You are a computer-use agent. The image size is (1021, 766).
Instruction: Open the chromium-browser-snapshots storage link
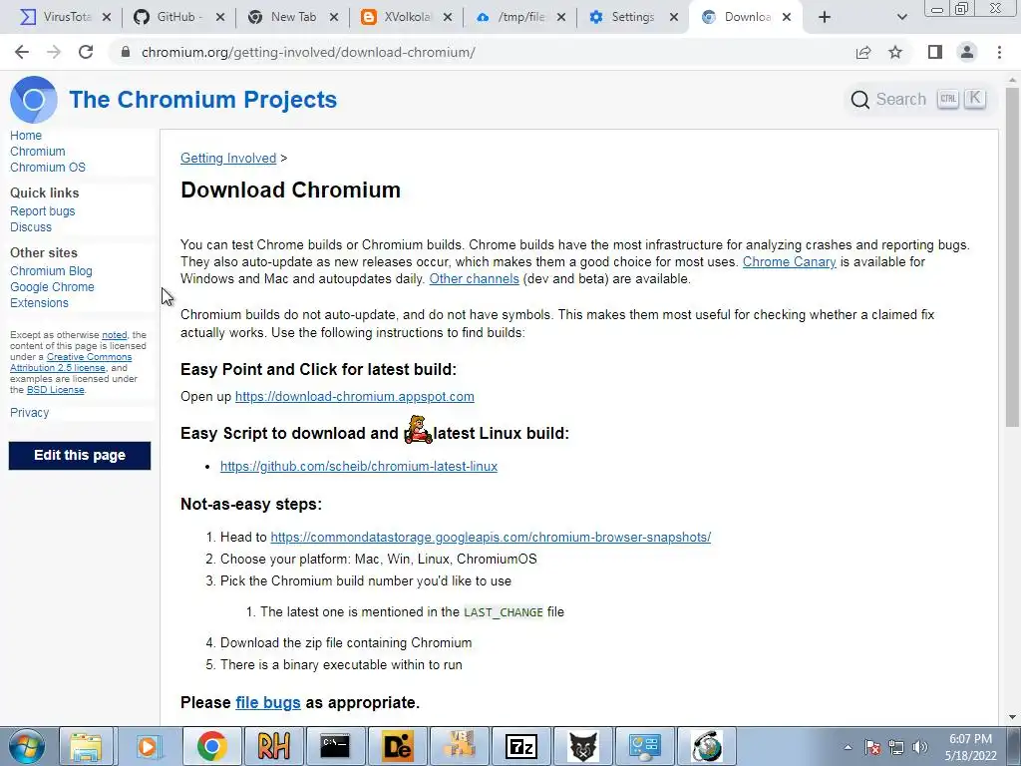491,538
